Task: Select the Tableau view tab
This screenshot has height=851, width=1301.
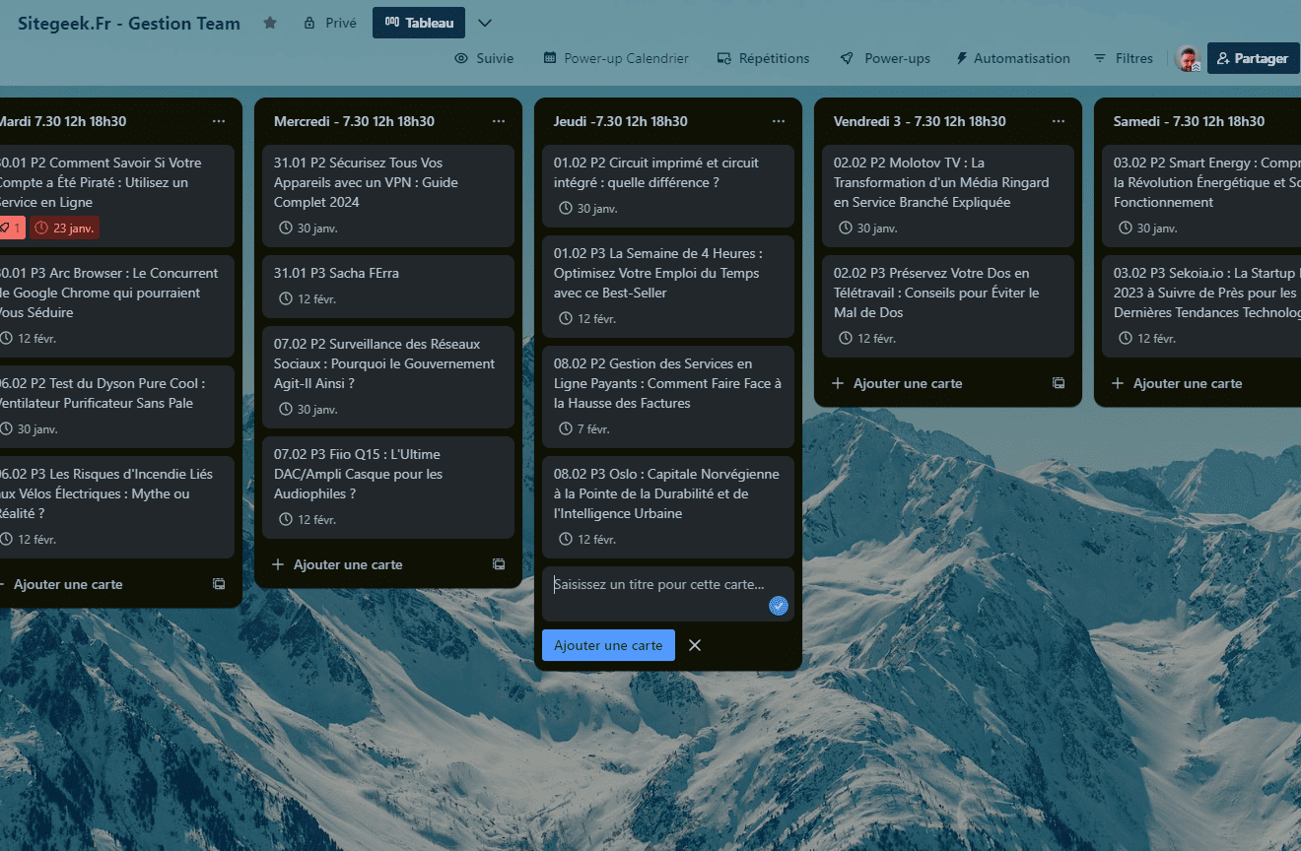Action: click(418, 23)
